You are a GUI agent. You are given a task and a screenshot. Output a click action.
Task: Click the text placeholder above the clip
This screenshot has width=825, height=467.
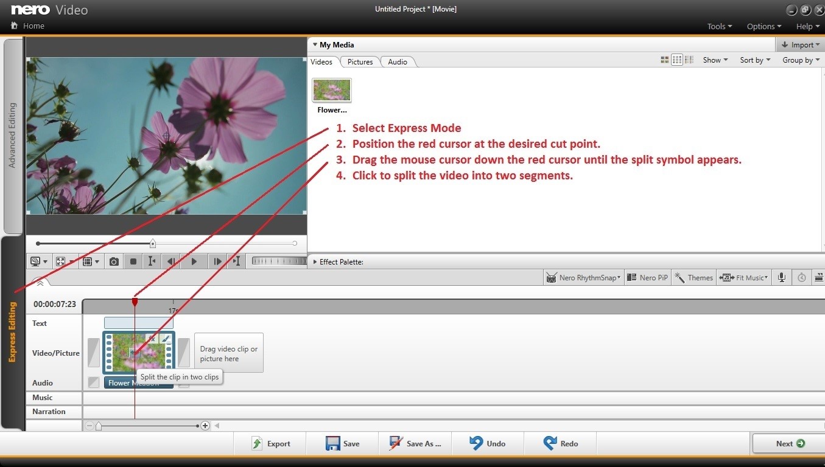pos(139,323)
